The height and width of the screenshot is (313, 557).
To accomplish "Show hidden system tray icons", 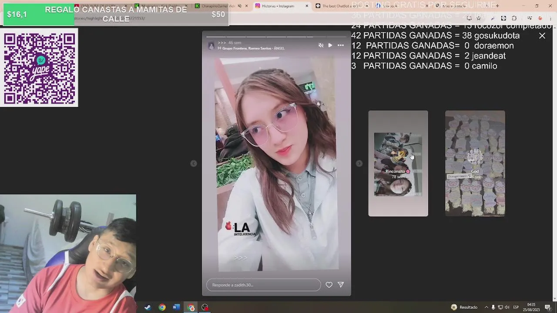I will click(487, 307).
